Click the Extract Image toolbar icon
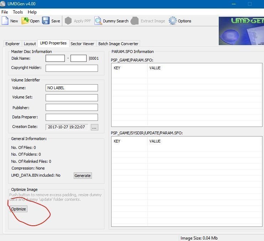This screenshot has height=241, width=264. pyautogui.click(x=135, y=21)
